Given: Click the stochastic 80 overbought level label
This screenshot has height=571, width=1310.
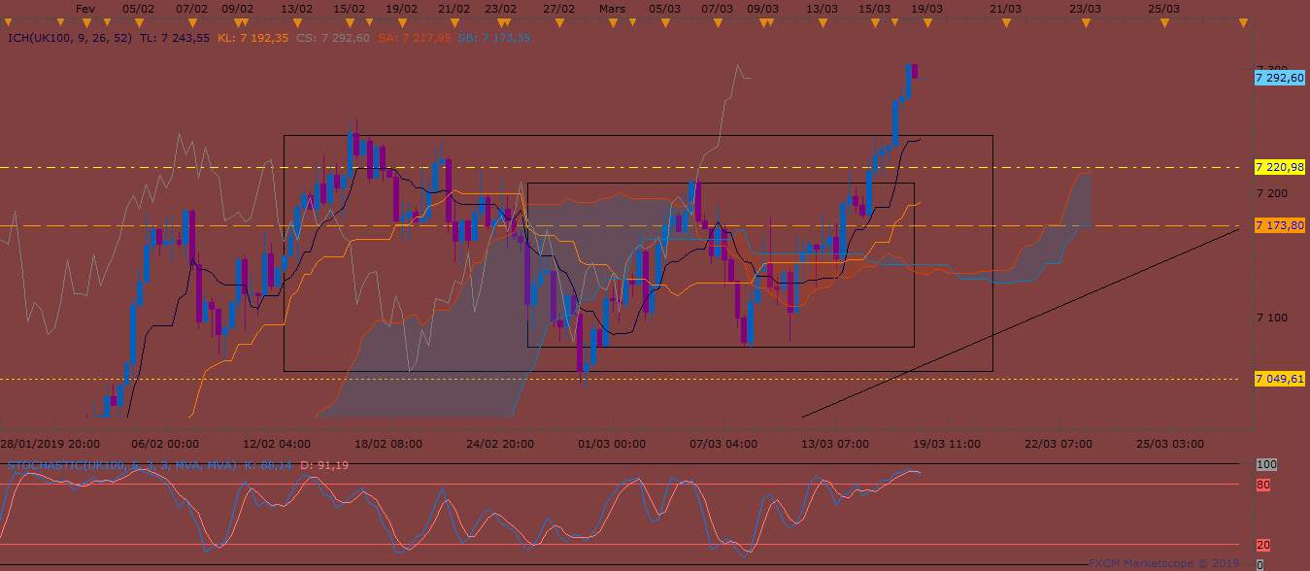Looking at the screenshot, I should tap(1262, 484).
